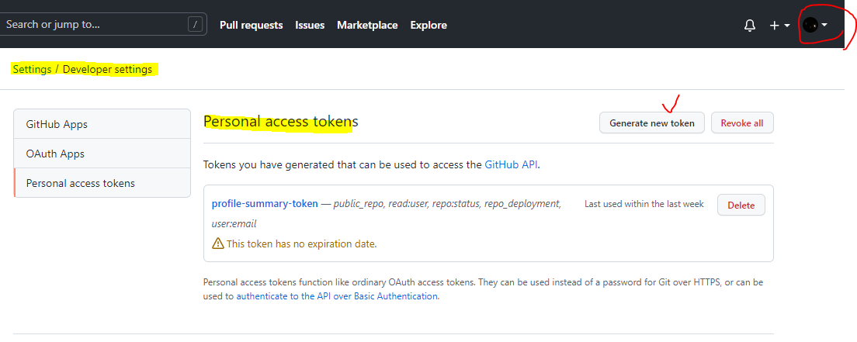Open Explore in top navigation
857x342 pixels.
click(x=428, y=25)
